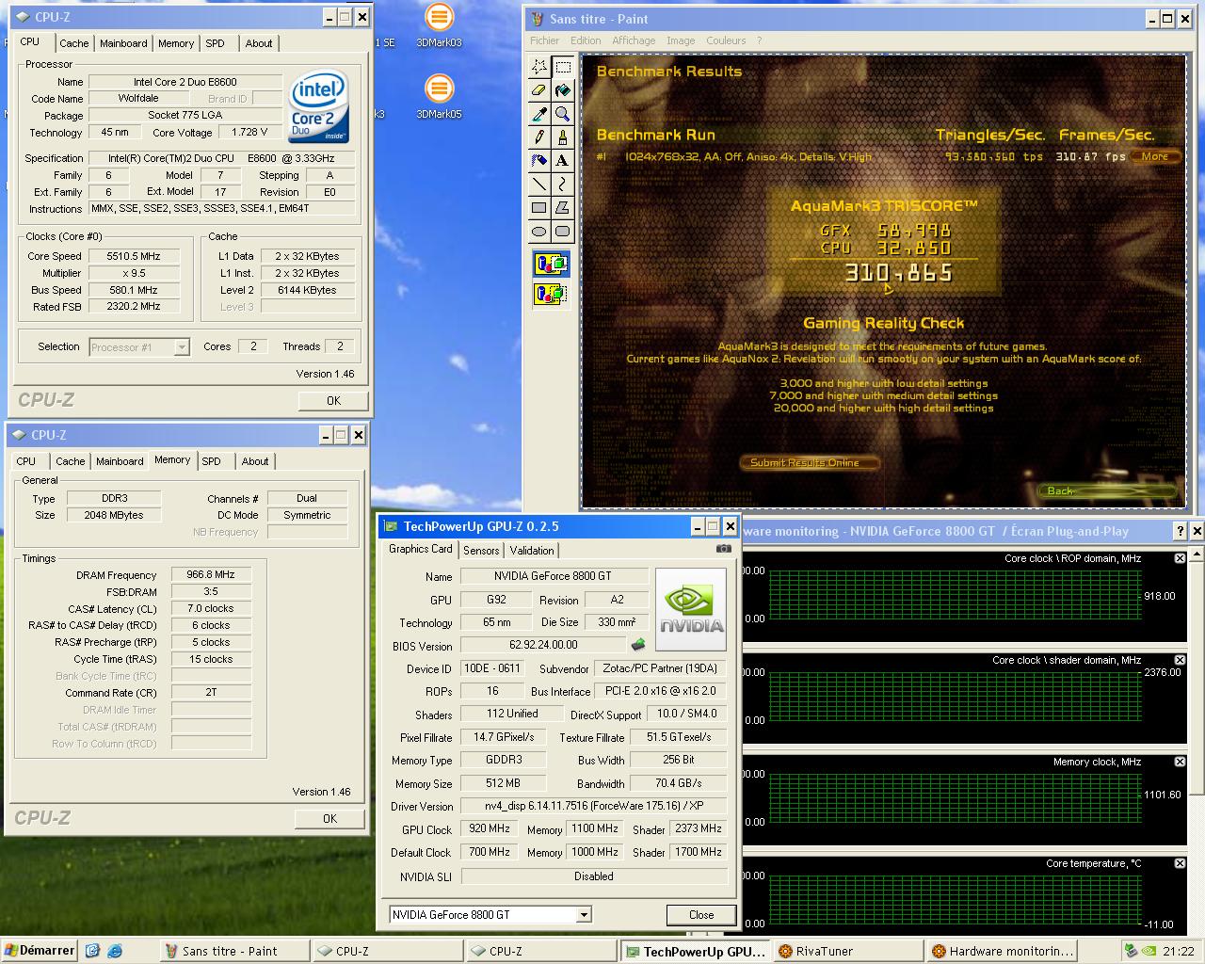
Task: Open the Affichage menu in Paint
Action: point(634,40)
